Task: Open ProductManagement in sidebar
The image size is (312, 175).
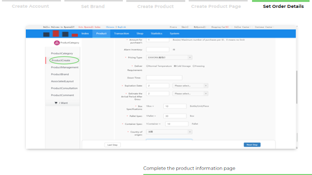Action: [x=65, y=67]
